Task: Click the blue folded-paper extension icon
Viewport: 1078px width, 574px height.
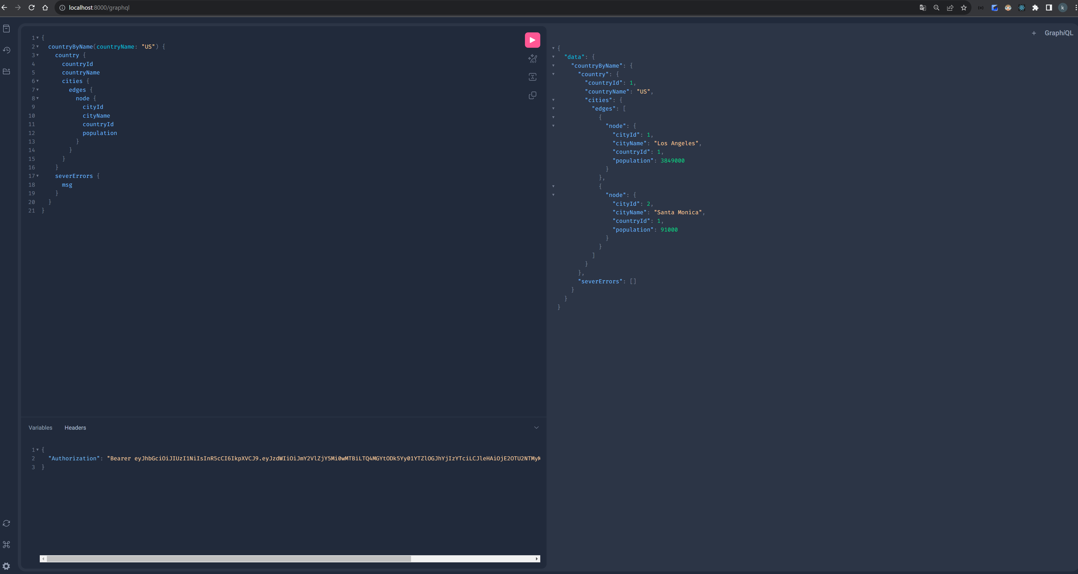Action: pyautogui.click(x=994, y=8)
